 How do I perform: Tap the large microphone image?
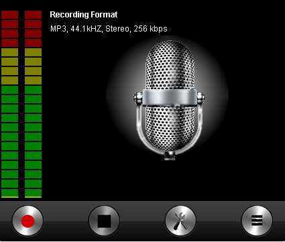point(170,100)
